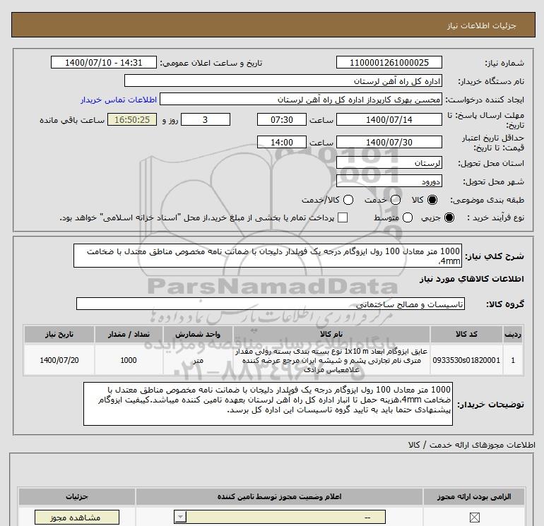Viewport: 544px width, 526px height.
Task: Click the goods group field 'تاسیسات و مصالح ساختمانی'
Action: point(271,304)
